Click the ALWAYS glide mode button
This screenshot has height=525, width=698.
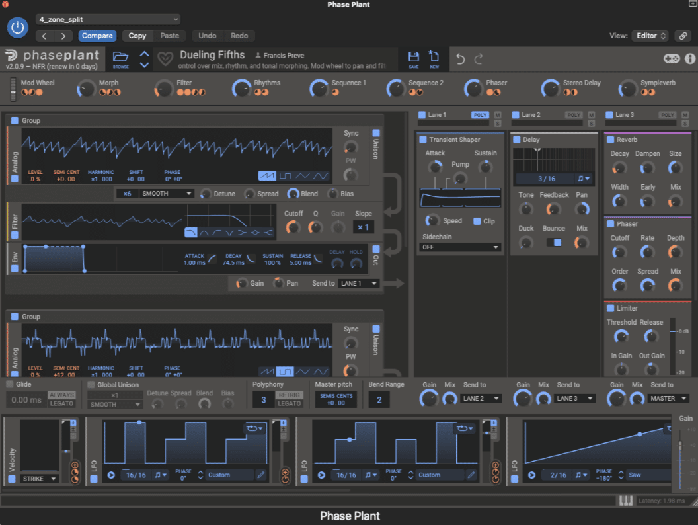point(61,395)
